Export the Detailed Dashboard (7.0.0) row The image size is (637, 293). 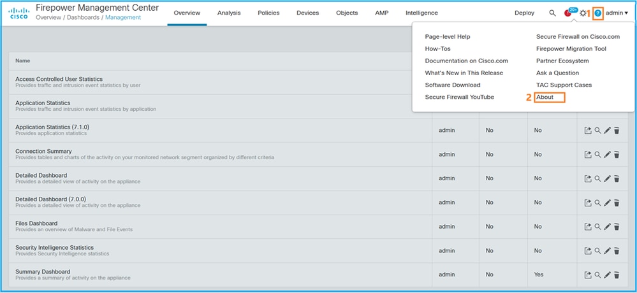[588, 203]
